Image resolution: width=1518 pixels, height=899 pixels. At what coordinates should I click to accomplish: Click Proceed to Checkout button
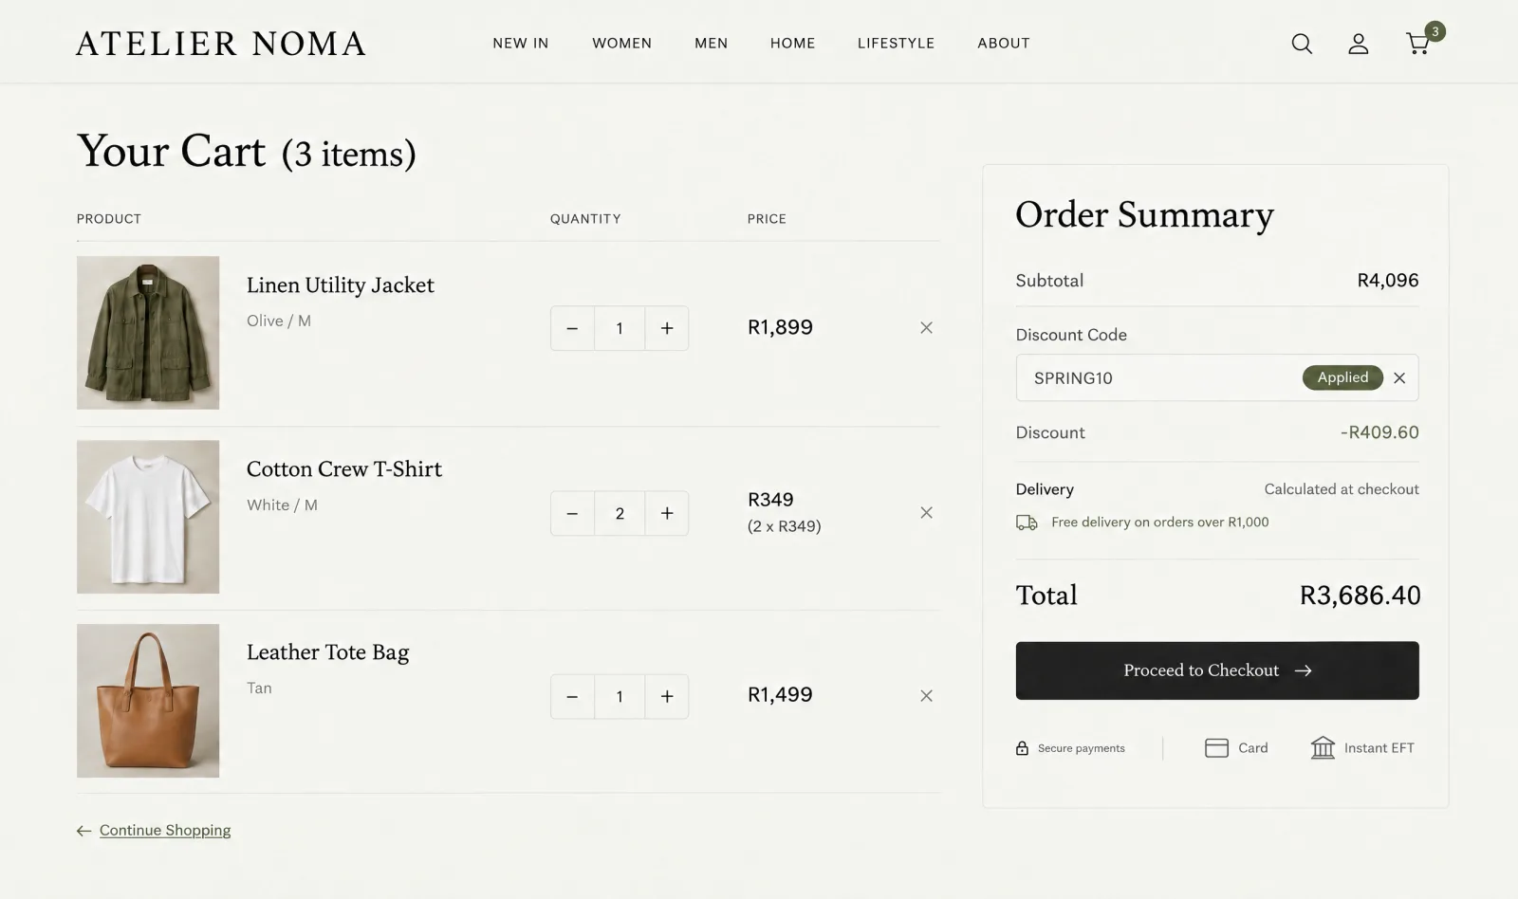[1217, 670]
